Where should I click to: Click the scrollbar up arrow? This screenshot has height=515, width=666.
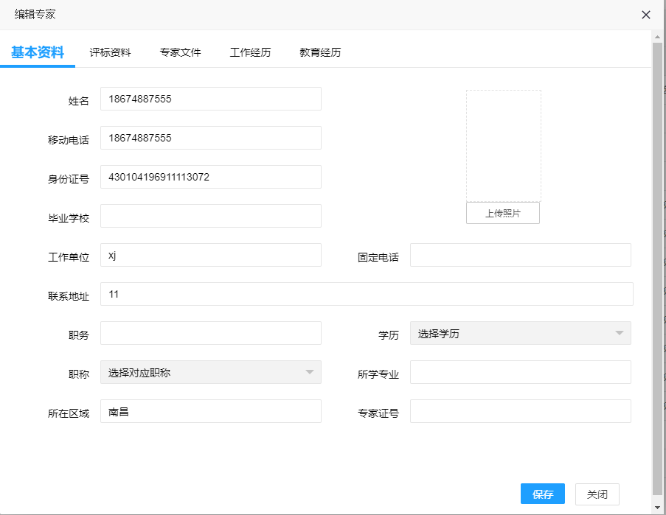point(657,37)
